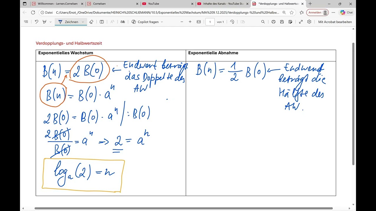Select the add text box tool
Viewport: 376px width, 211px height.
pyautogui.click(x=102, y=22)
